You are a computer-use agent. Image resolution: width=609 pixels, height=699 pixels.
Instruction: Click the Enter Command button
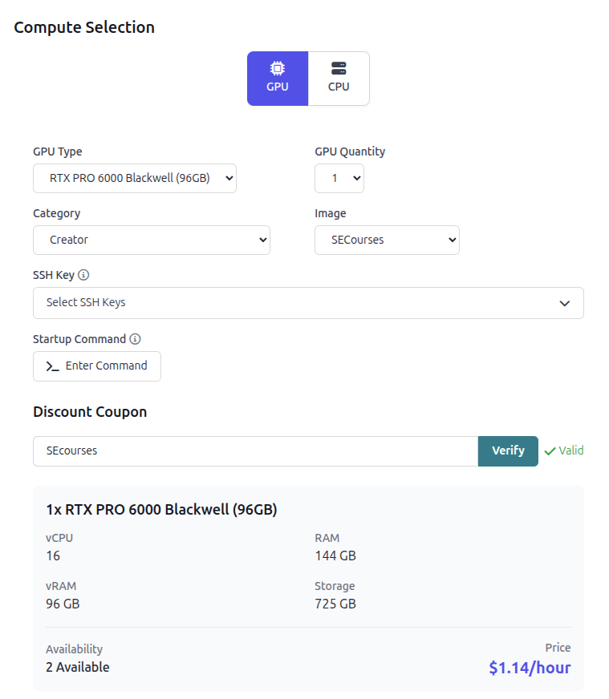[97, 366]
